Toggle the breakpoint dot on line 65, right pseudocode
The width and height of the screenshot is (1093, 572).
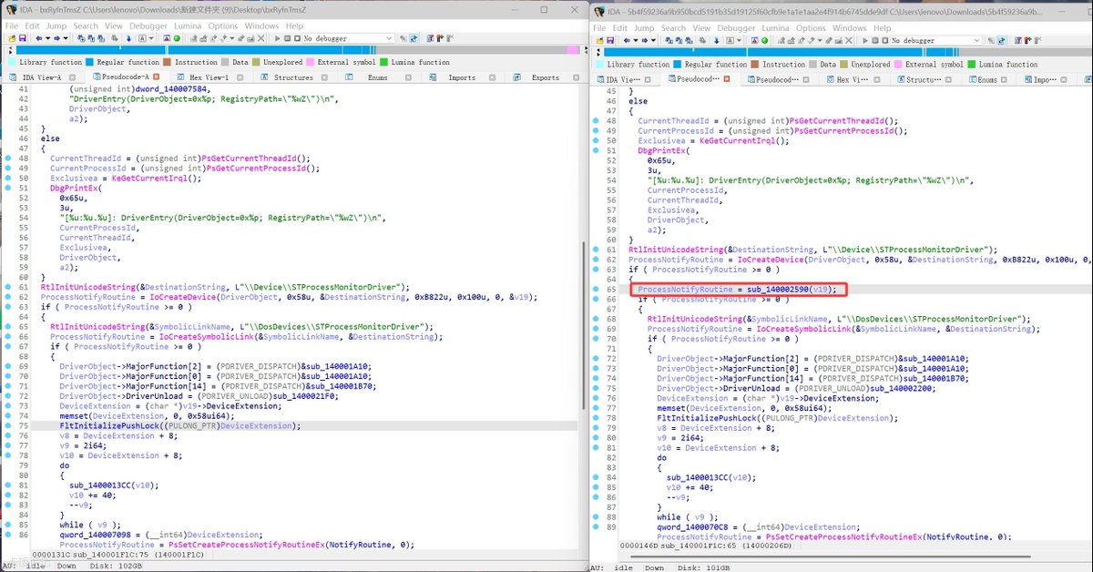596,290
